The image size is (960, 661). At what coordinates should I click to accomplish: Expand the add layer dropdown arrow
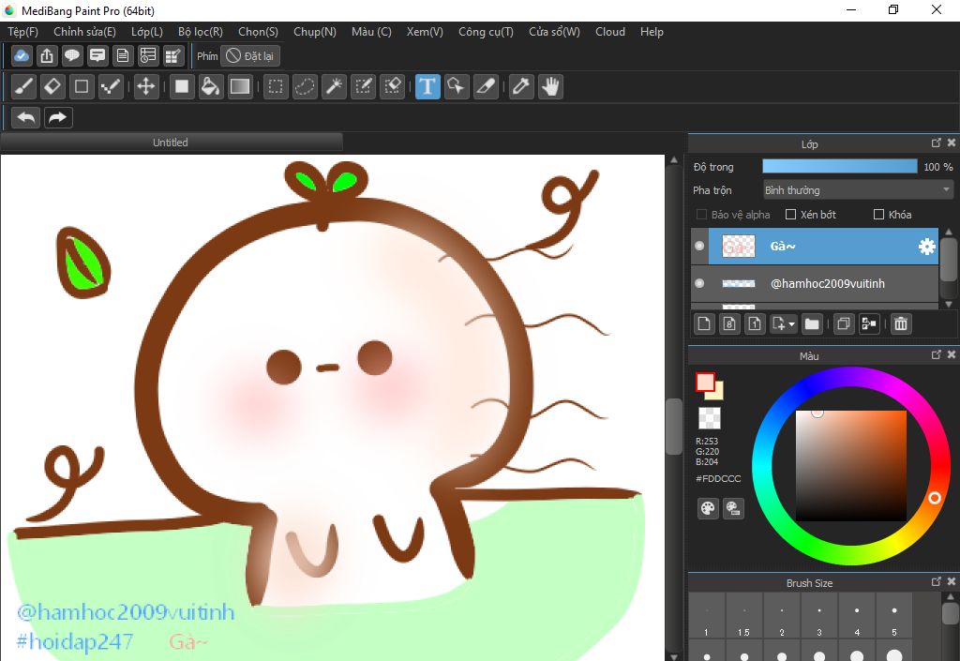[791, 323]
